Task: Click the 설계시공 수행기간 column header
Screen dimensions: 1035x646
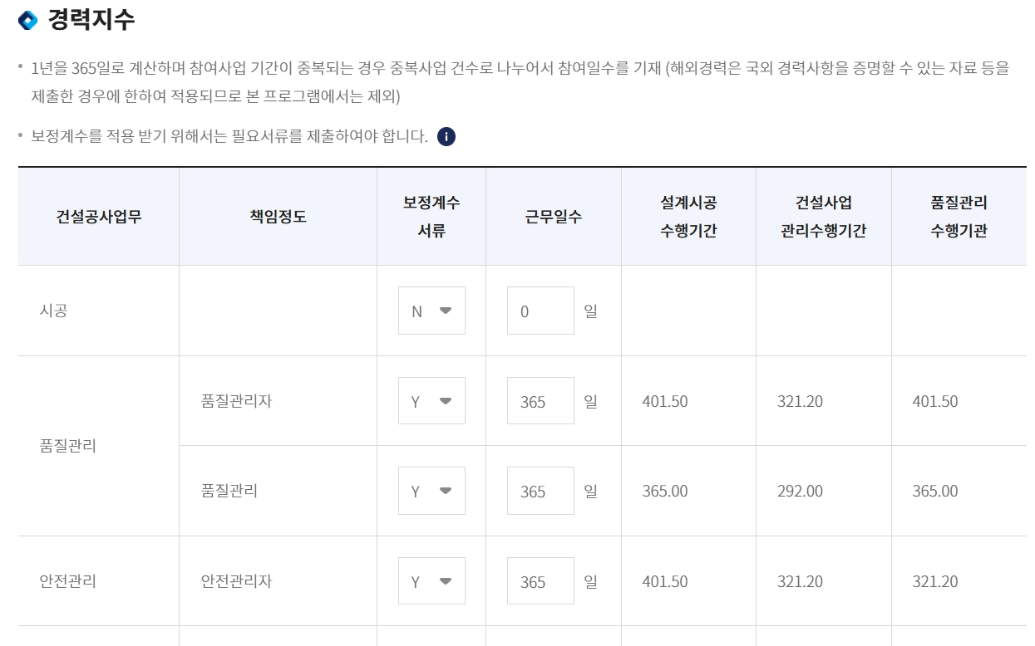Action: [x=688, y=216]
